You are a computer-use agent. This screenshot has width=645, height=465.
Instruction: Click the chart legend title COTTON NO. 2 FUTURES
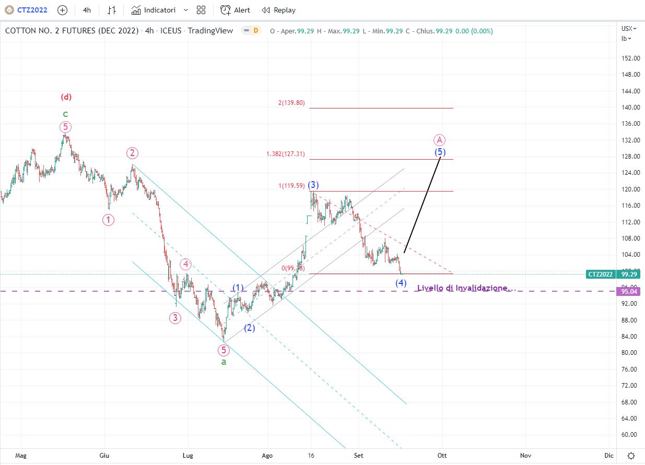point(72,31)
